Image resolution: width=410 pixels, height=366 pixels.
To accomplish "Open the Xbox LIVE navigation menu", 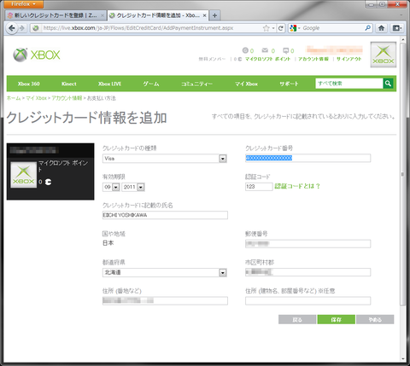I will [109, 84].
